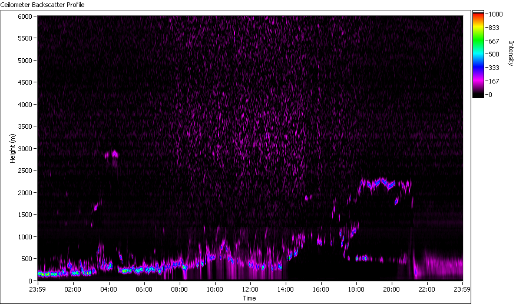Select the 4500 height tick label
The height and width of the screenshot is (304, 516).
(25, 82)
